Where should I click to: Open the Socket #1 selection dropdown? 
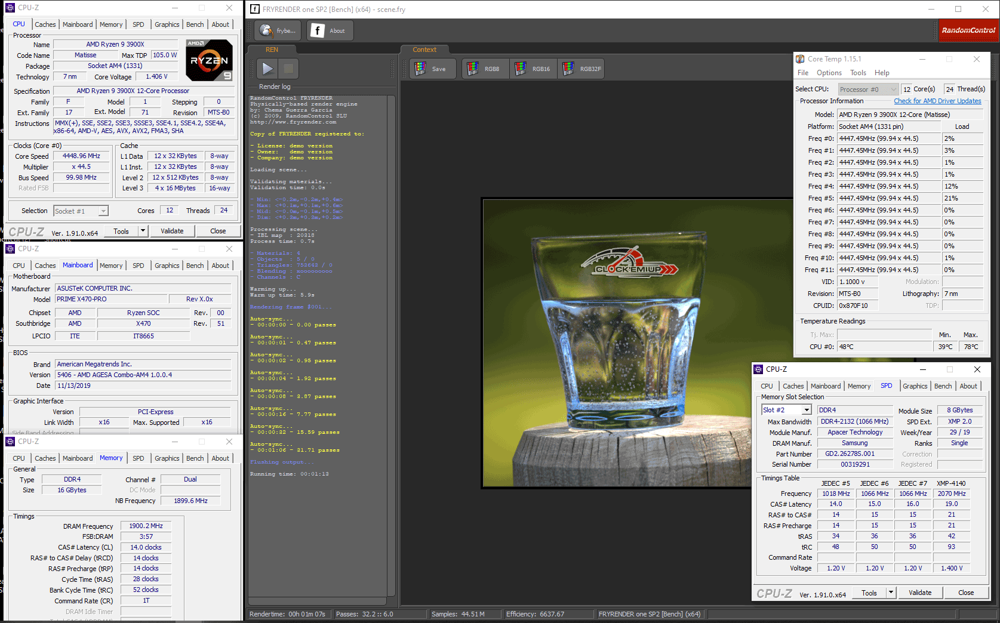pyautogui.click(x=103, y=211)
